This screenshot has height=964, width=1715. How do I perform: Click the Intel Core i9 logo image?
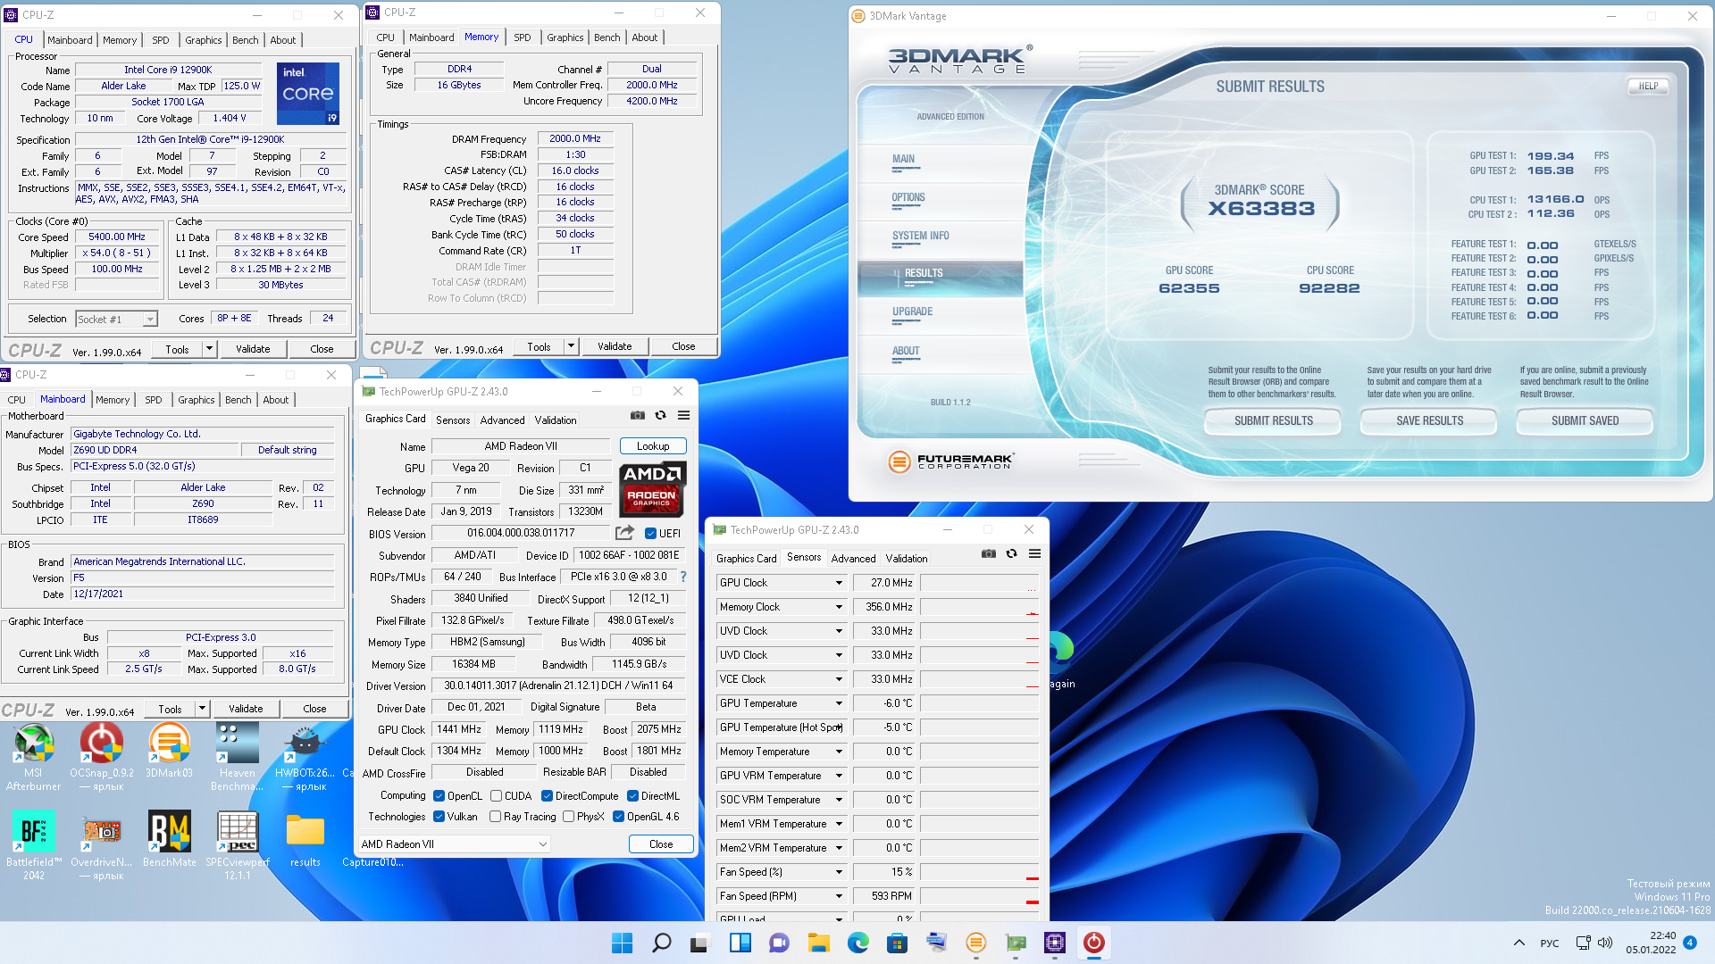point(308,93)
